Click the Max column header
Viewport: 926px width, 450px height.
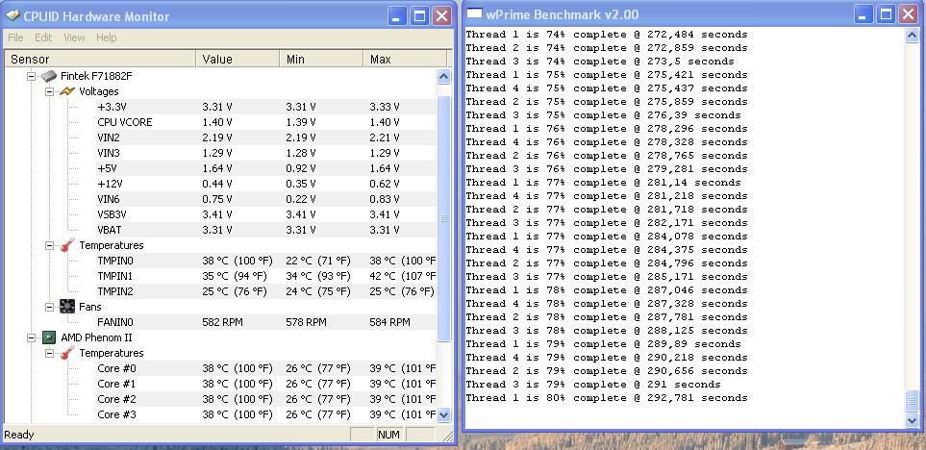coord(405,59)
